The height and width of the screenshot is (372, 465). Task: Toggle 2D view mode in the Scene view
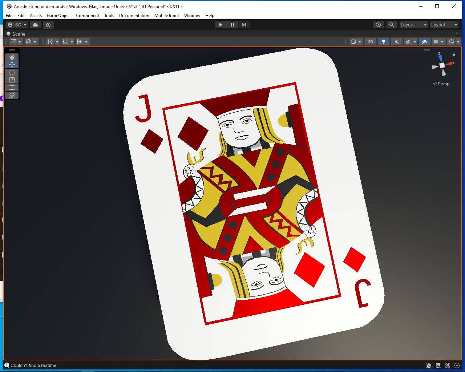point(370,41)
